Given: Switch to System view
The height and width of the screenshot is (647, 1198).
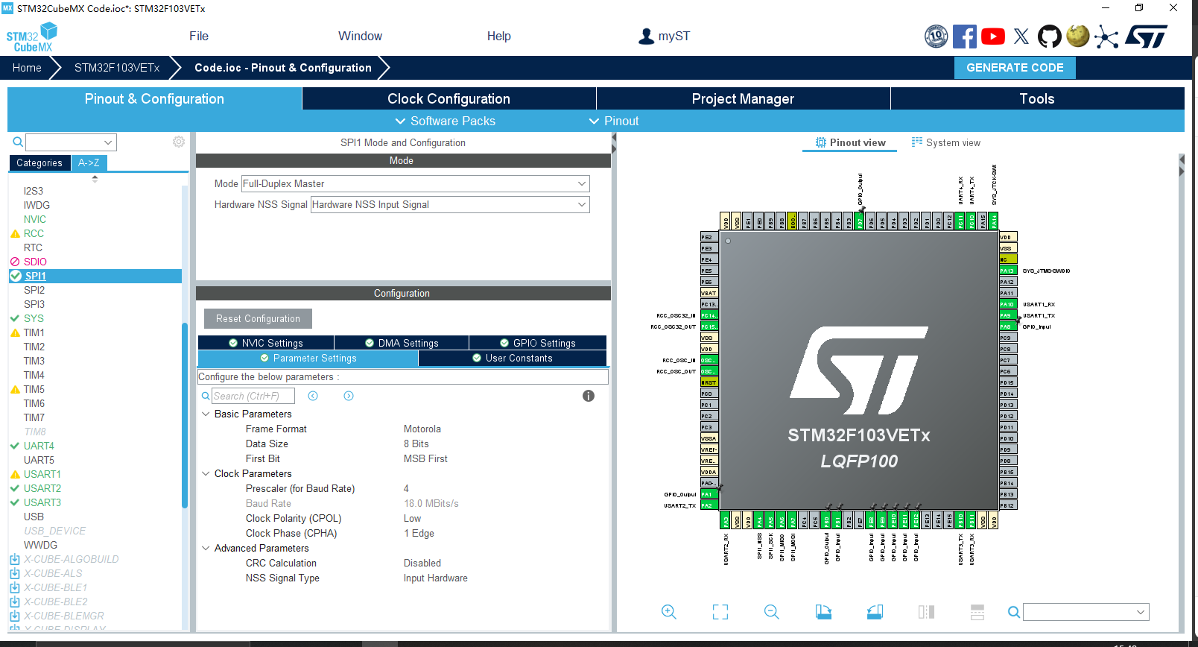Looking at the screenshot, I should coord(946,142).
